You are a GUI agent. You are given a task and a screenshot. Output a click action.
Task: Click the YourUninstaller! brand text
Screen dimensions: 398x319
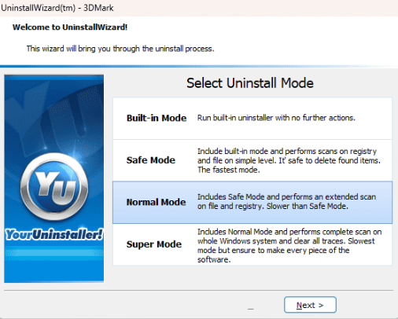(54, 234)
